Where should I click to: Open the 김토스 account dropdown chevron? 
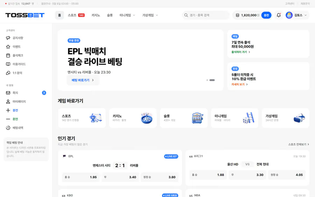(x=306, y=15)
